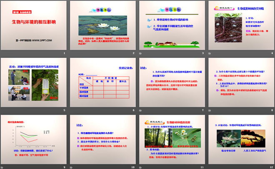
Task: Open slide 7 with the 讨论 question
Action: (172, 85)
